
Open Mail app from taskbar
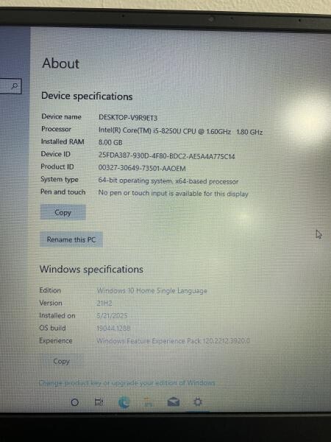tap(174, 401)
